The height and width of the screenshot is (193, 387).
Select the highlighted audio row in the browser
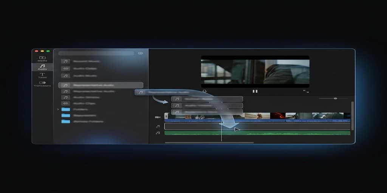click(101, 85)
